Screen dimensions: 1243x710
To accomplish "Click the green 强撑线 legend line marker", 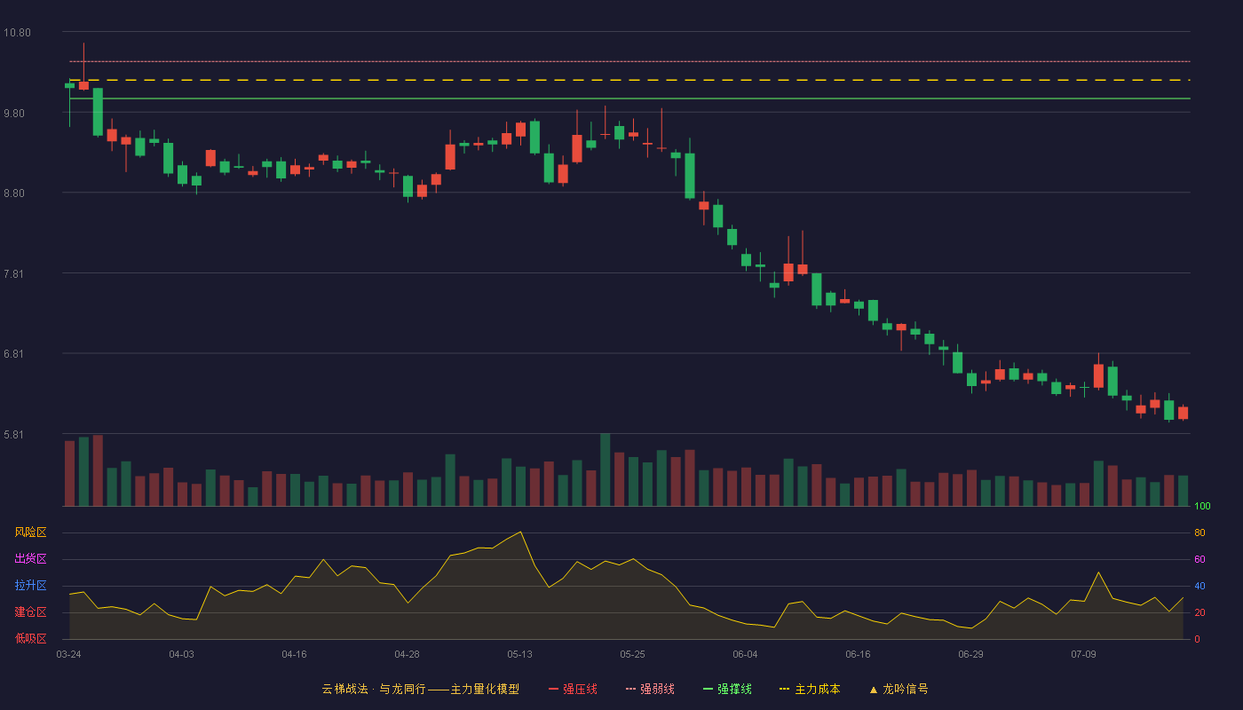I will (x=709, y=689).
